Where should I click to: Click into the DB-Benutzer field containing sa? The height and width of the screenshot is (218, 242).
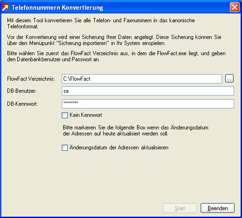pos(148,91)
